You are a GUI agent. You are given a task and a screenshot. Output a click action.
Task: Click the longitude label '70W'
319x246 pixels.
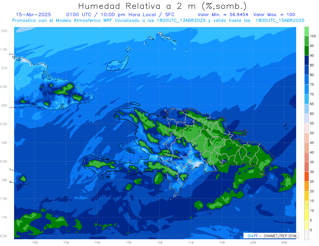(x=222, y=243)
